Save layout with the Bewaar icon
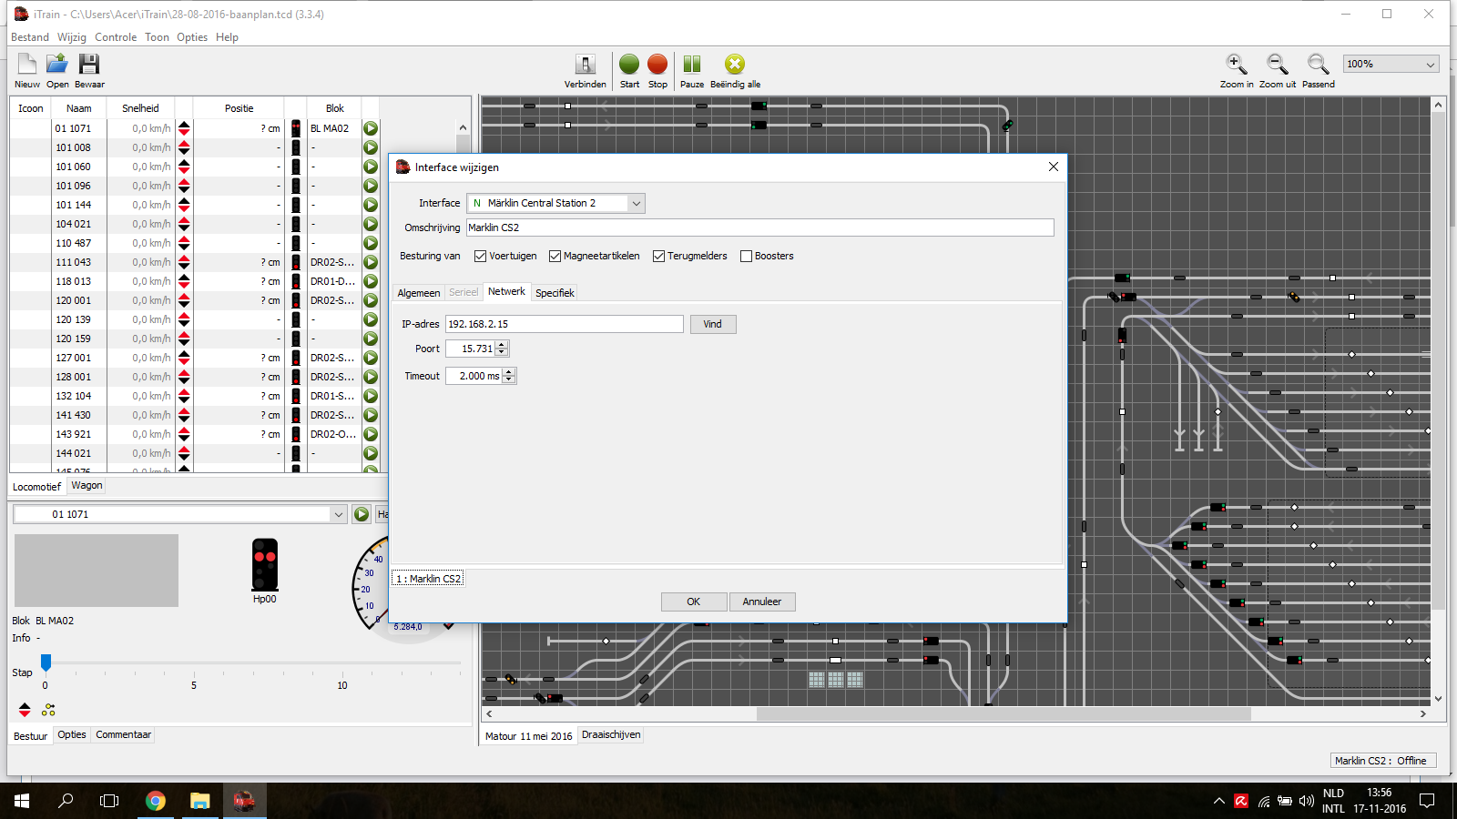The height and width of the screenshot is (819, 1457). pyautogui.click(x=88, y=64)
